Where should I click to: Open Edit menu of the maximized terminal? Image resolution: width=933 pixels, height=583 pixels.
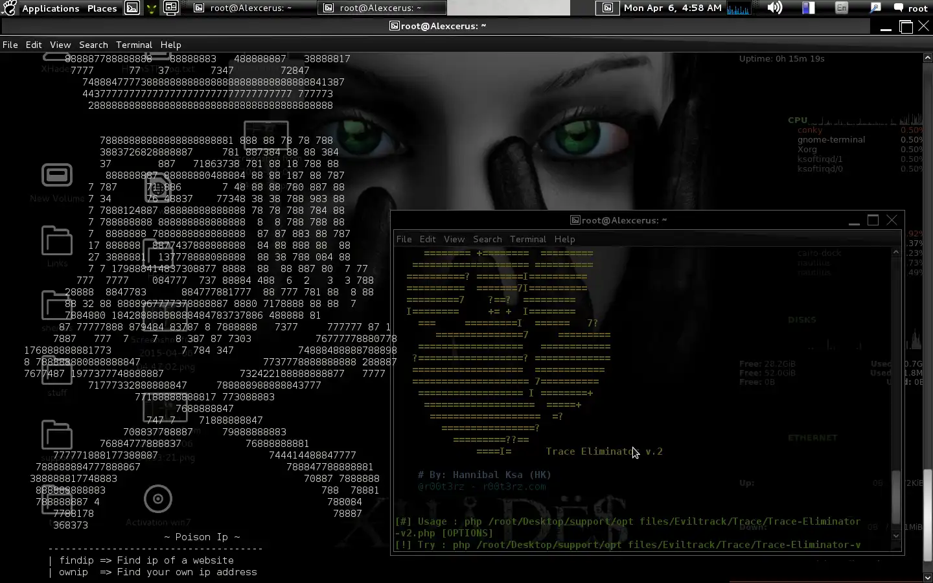point(34,45)
